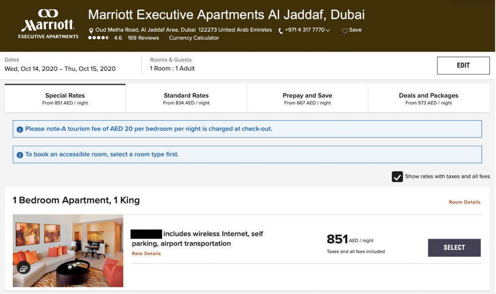
Task: Click the star rating dots
Action: tap(99, 38)
